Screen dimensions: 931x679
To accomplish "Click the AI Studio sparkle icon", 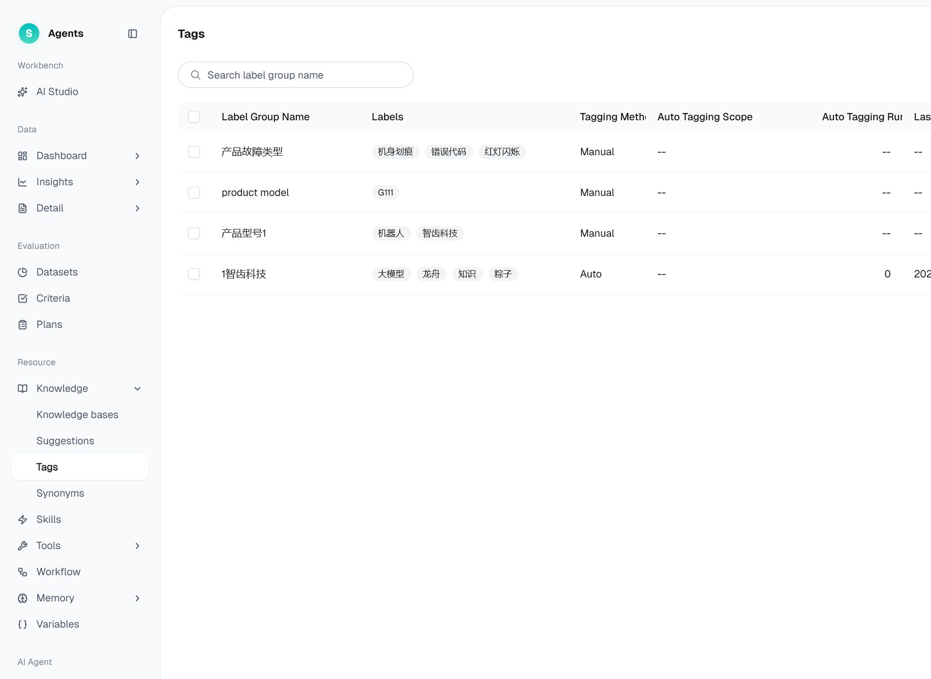I will (22, 92).
